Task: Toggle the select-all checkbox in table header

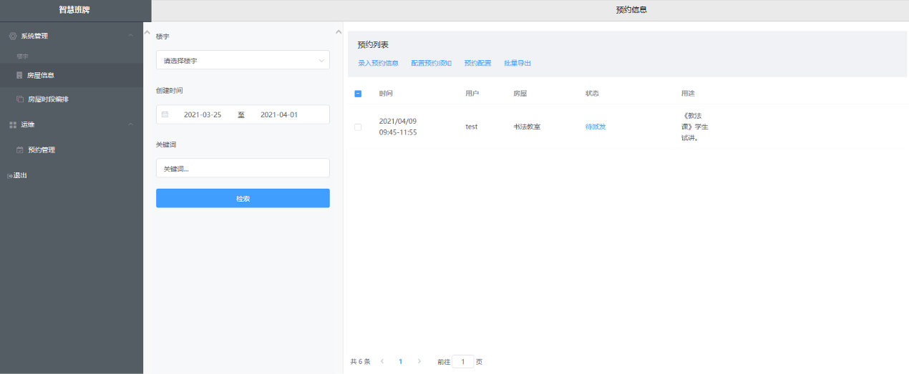Action: pyautogui.click(x=358, y=94)
